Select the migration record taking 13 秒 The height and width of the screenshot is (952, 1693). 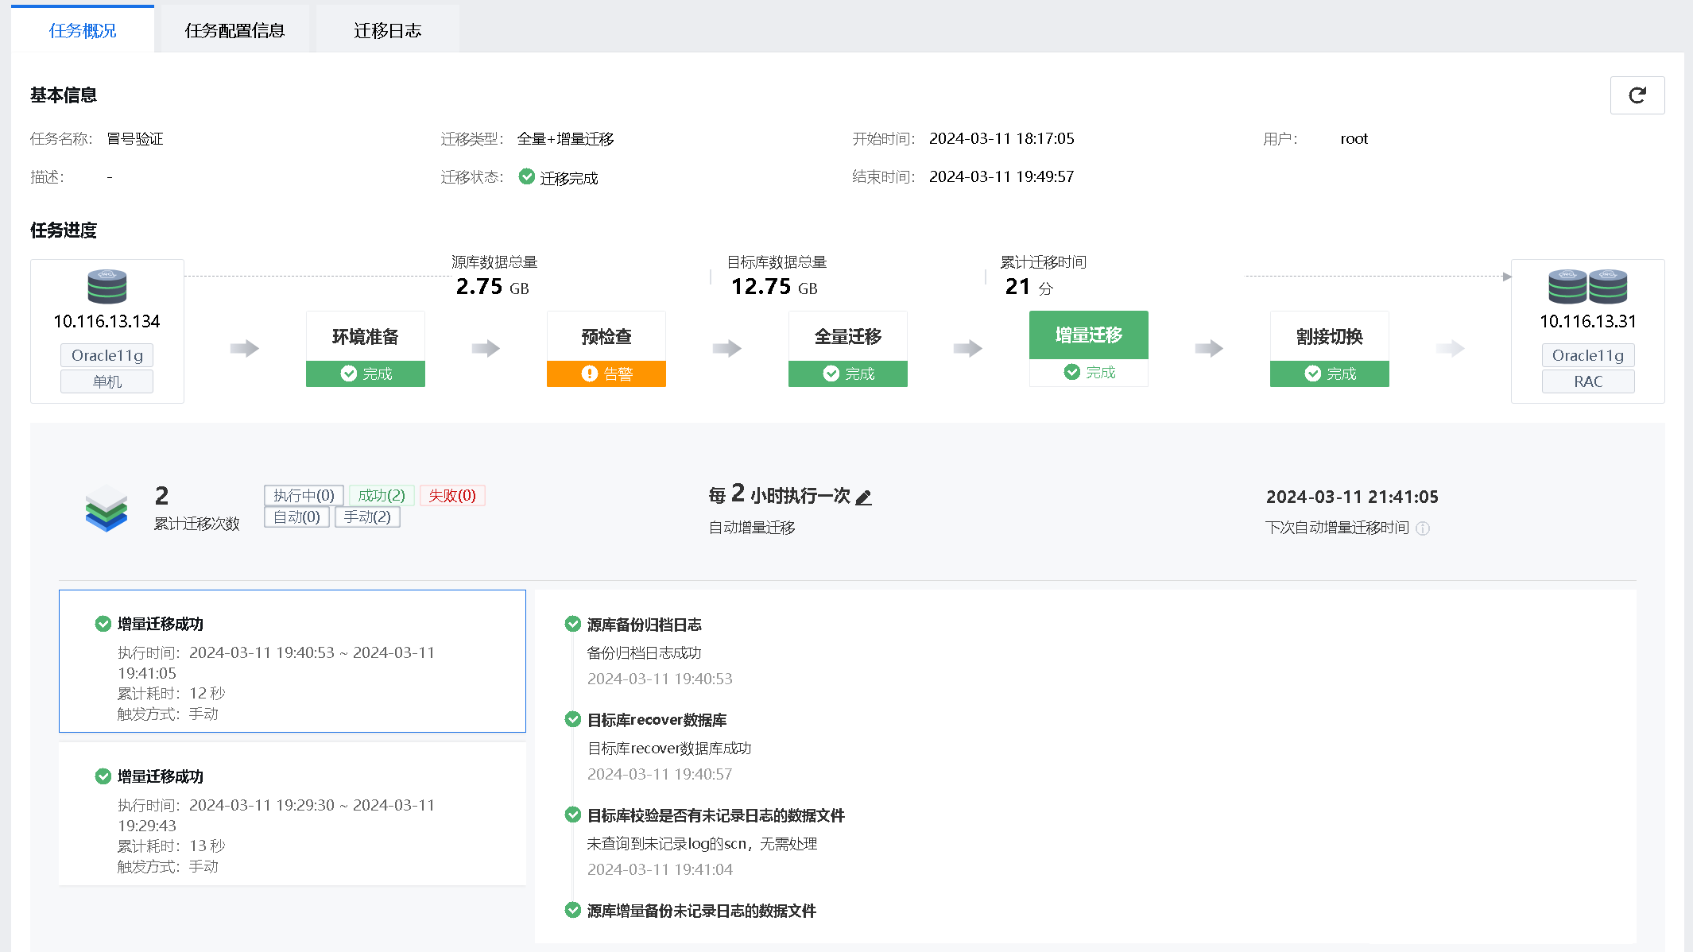(292, 814)
